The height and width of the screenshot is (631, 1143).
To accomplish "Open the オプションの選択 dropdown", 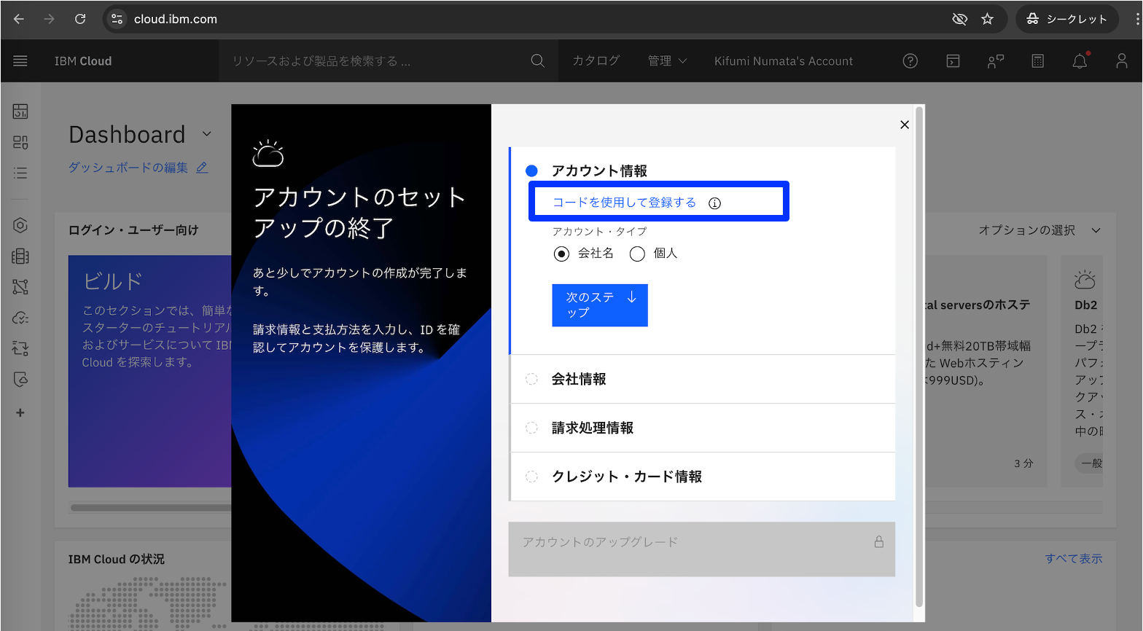I will coord(1039,230).
